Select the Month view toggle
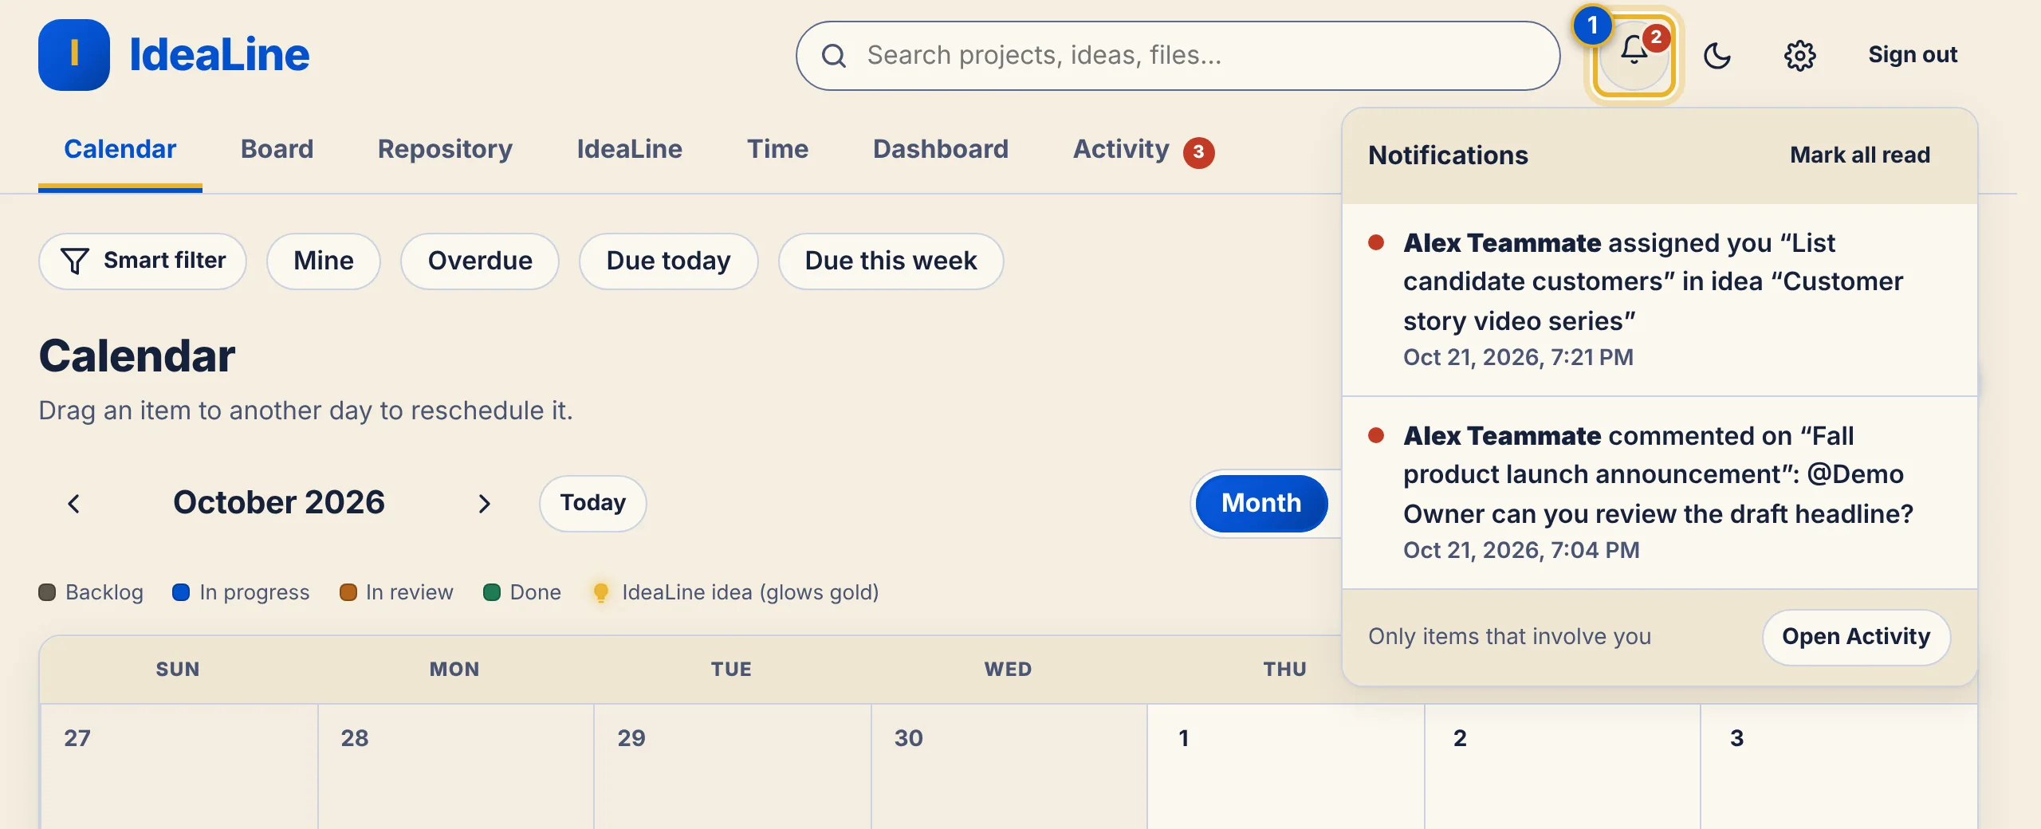The image size is (2041, 829). tap(1261, 503)
